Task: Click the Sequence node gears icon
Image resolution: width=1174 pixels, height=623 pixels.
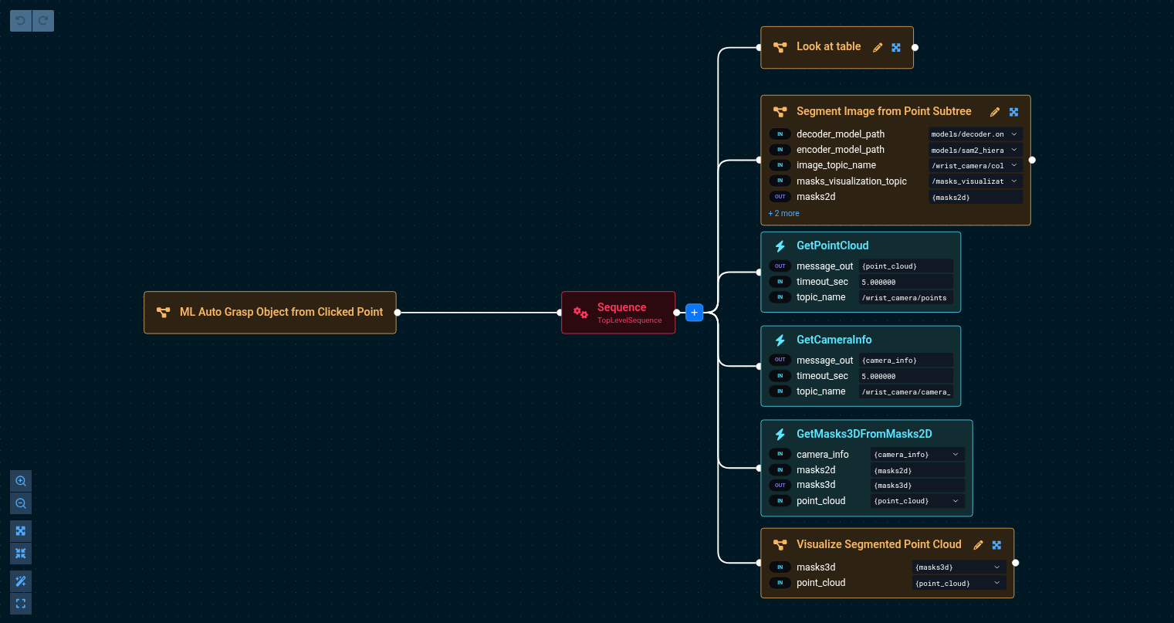Action: point(580,313)
